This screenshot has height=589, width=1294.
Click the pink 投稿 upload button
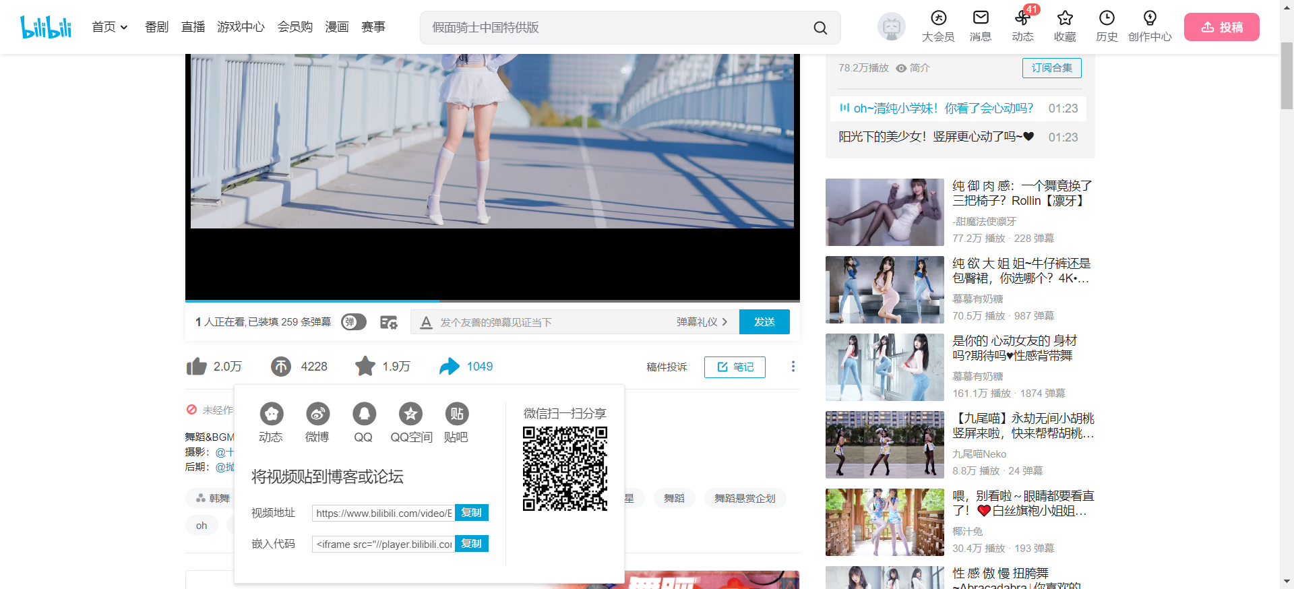click(x=1221, y=27)
